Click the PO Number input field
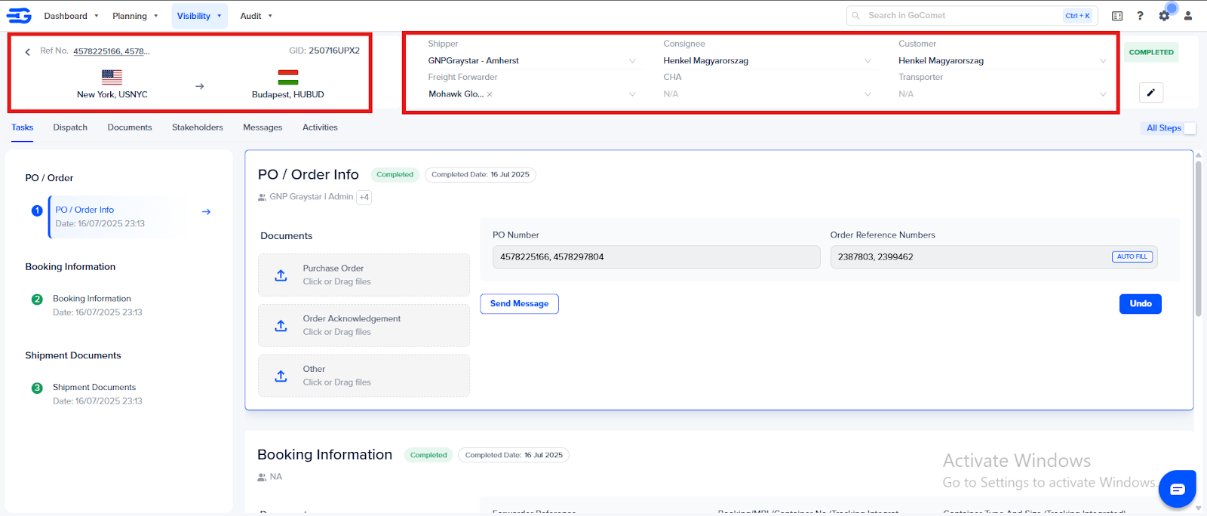Image resolution: width=1207 pixels, height=516 pixels. [656, 257]
